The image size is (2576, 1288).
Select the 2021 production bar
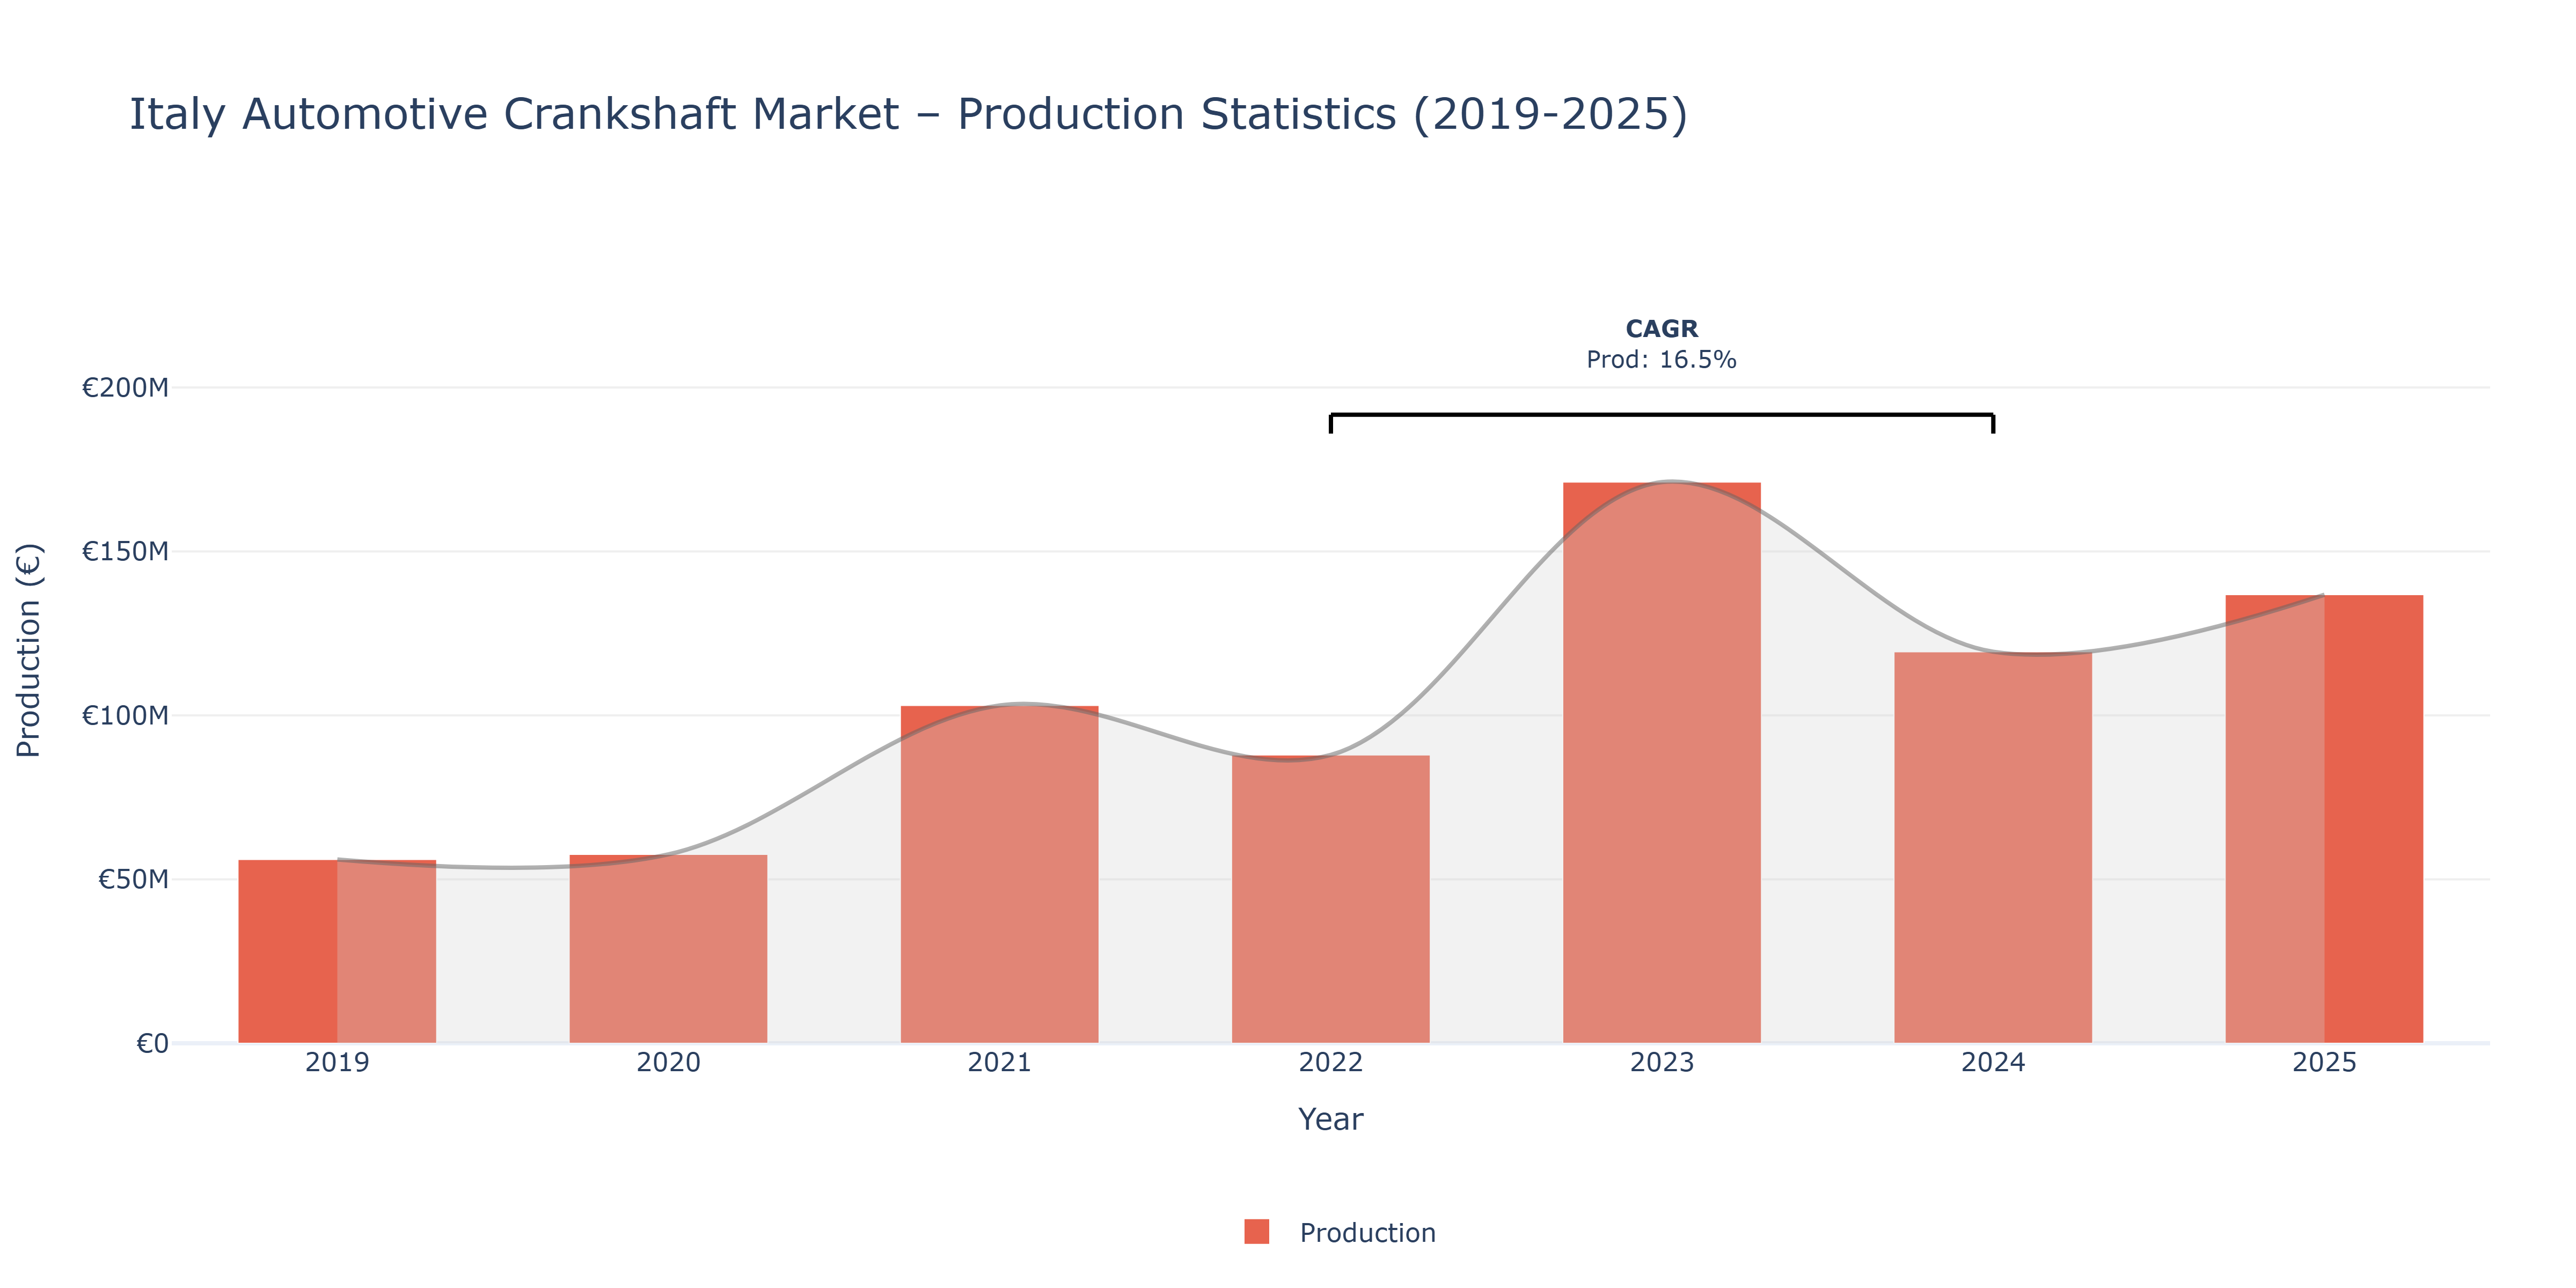(999, 874)
